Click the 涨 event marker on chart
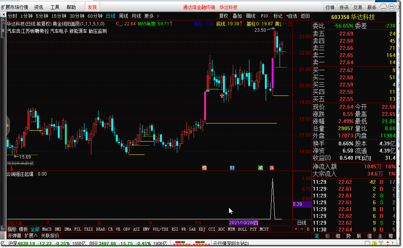403x248 pixels. tap(272, 168)
